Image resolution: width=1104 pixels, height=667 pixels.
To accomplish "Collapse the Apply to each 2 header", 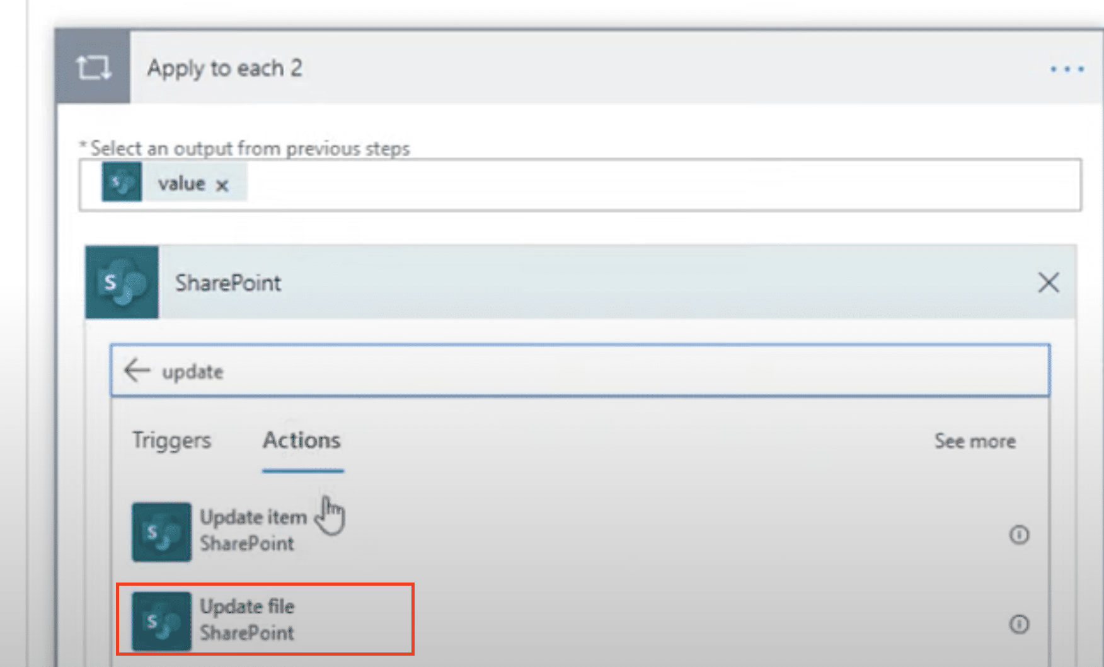I will [x=567, y=67].
